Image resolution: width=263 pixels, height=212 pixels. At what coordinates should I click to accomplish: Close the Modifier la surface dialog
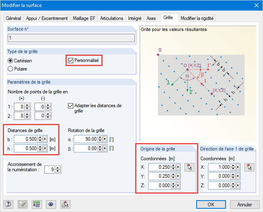256,5
